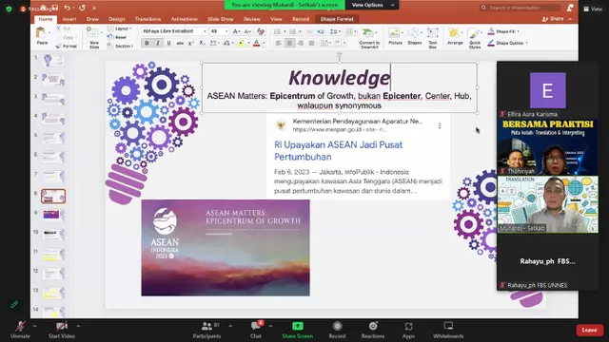Insert a Picture from the ribbon
Viewport: 609px width, 342px height.
[395, 33]
